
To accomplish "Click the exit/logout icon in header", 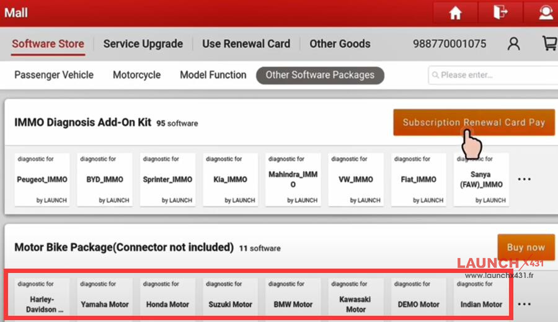I will click(500, 13).
